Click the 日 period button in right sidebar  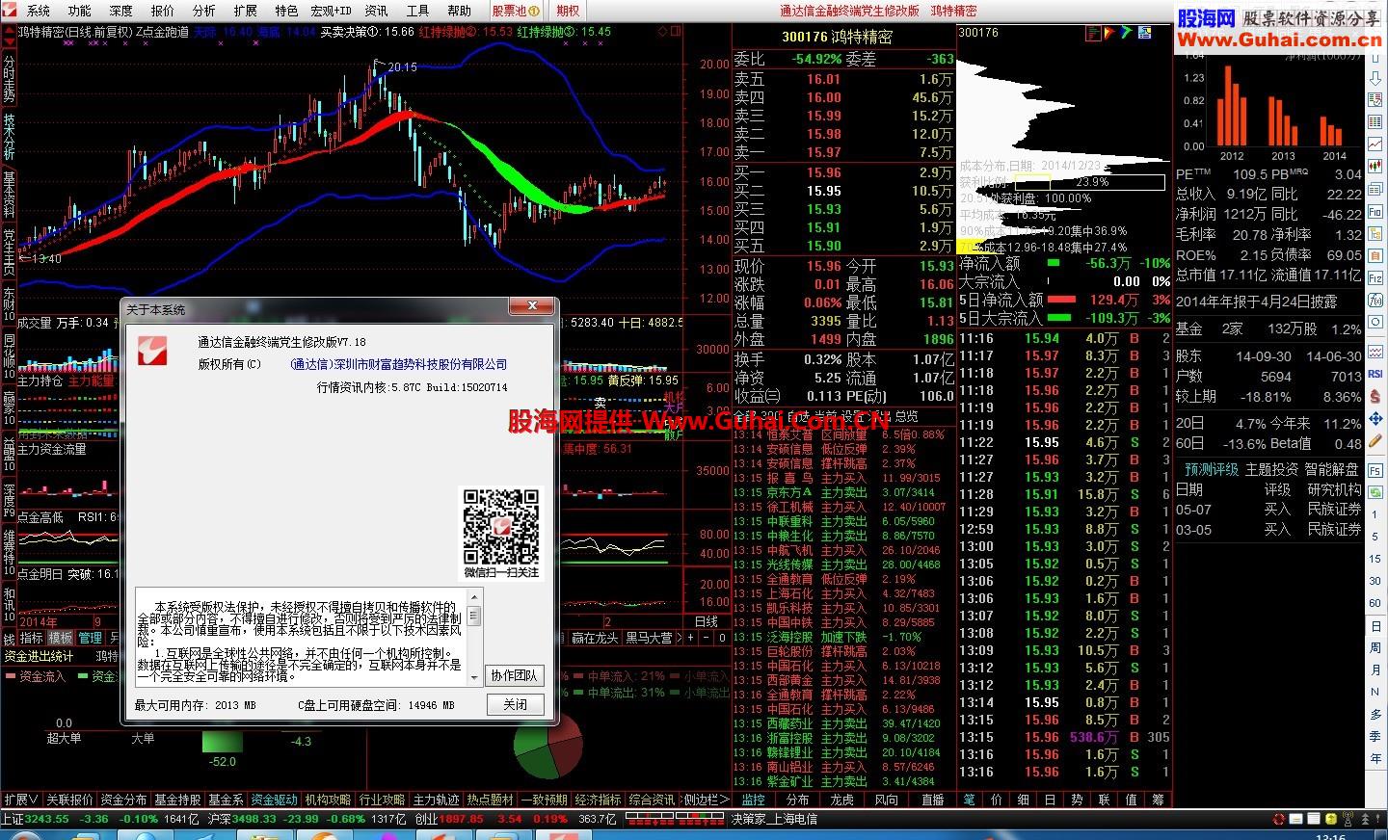1375,626
